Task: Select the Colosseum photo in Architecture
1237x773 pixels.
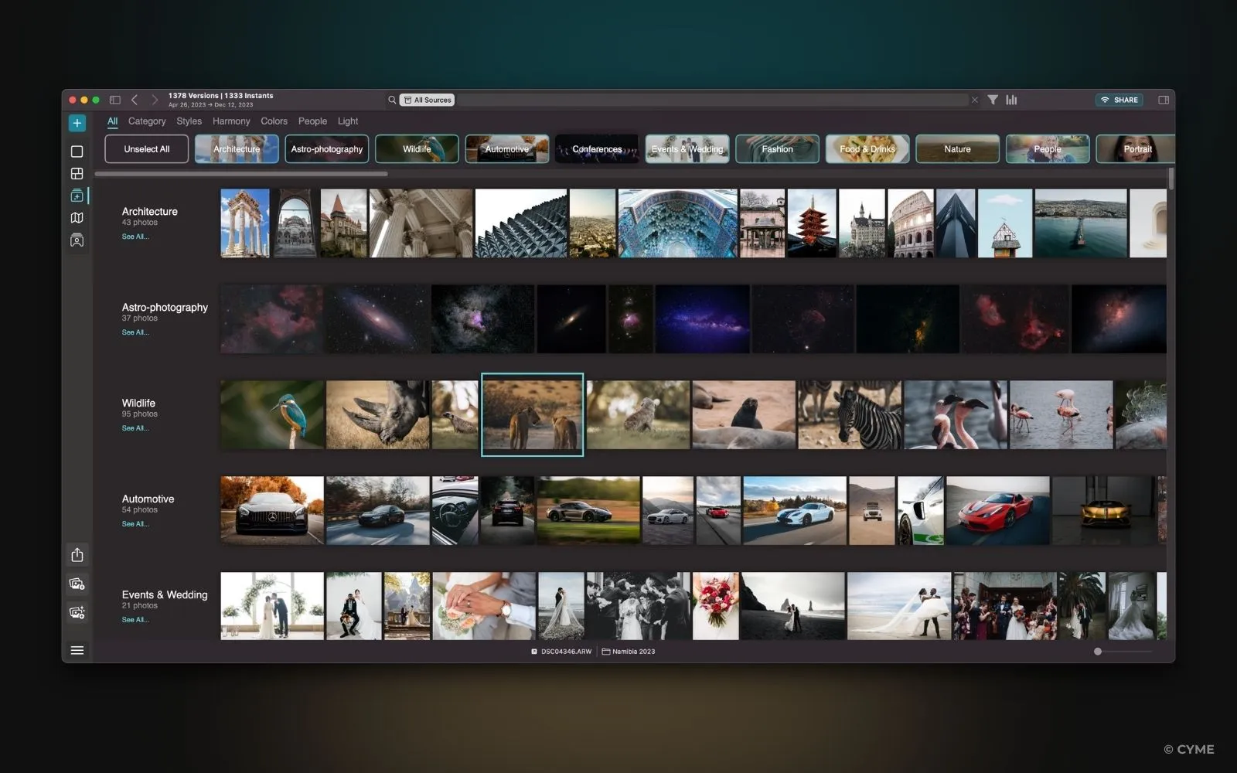Action: coord(911,223)
